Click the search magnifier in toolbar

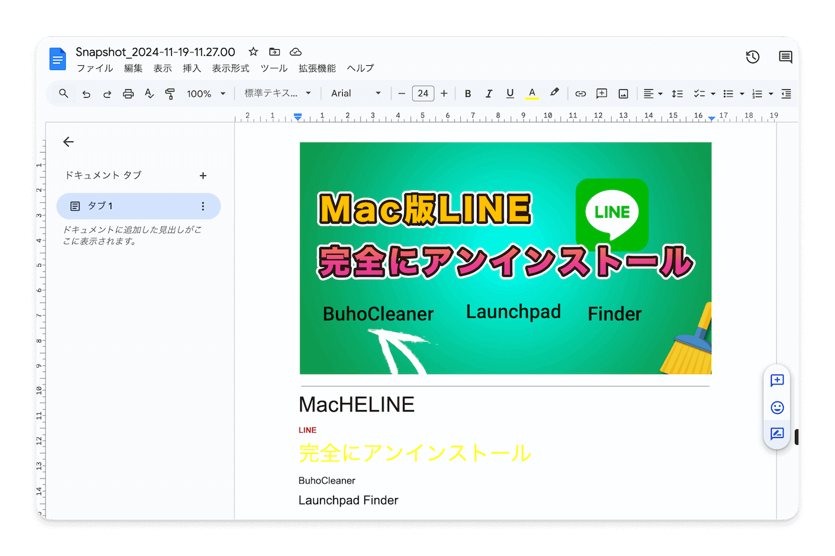click(x=63, y=93)
